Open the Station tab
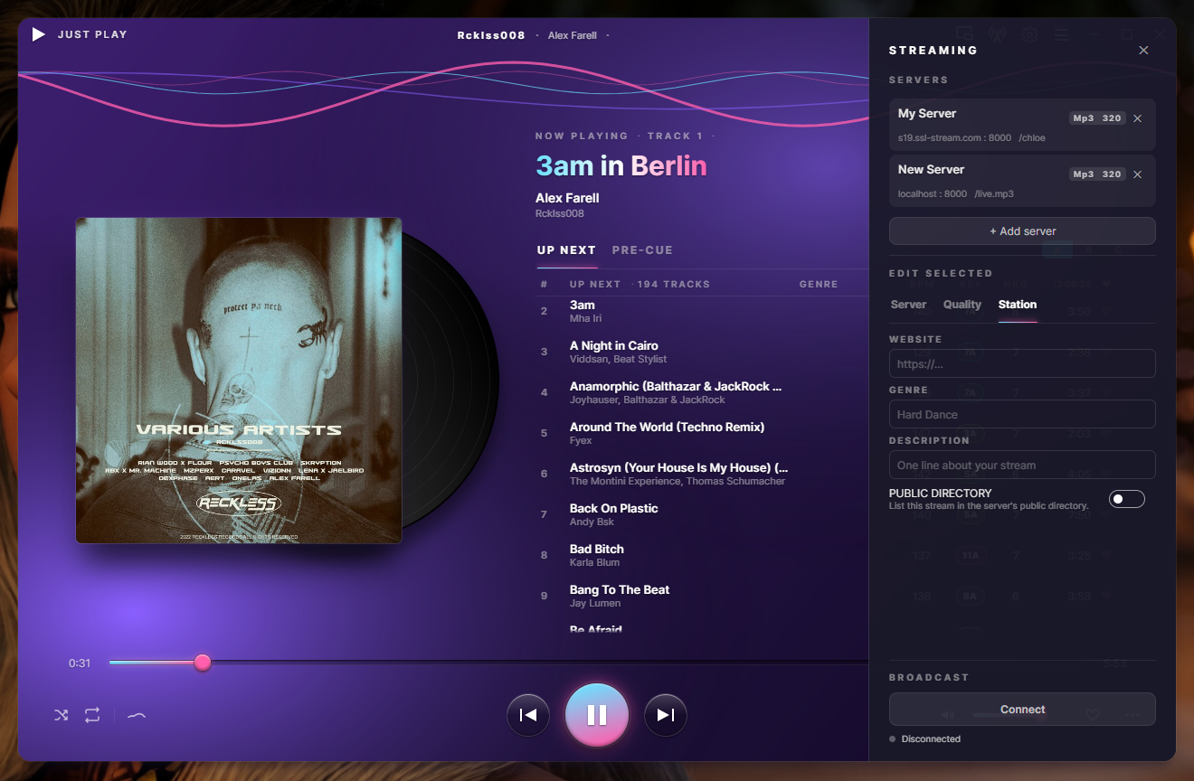Screen dimensions: 1194x781 point(1018,305)
